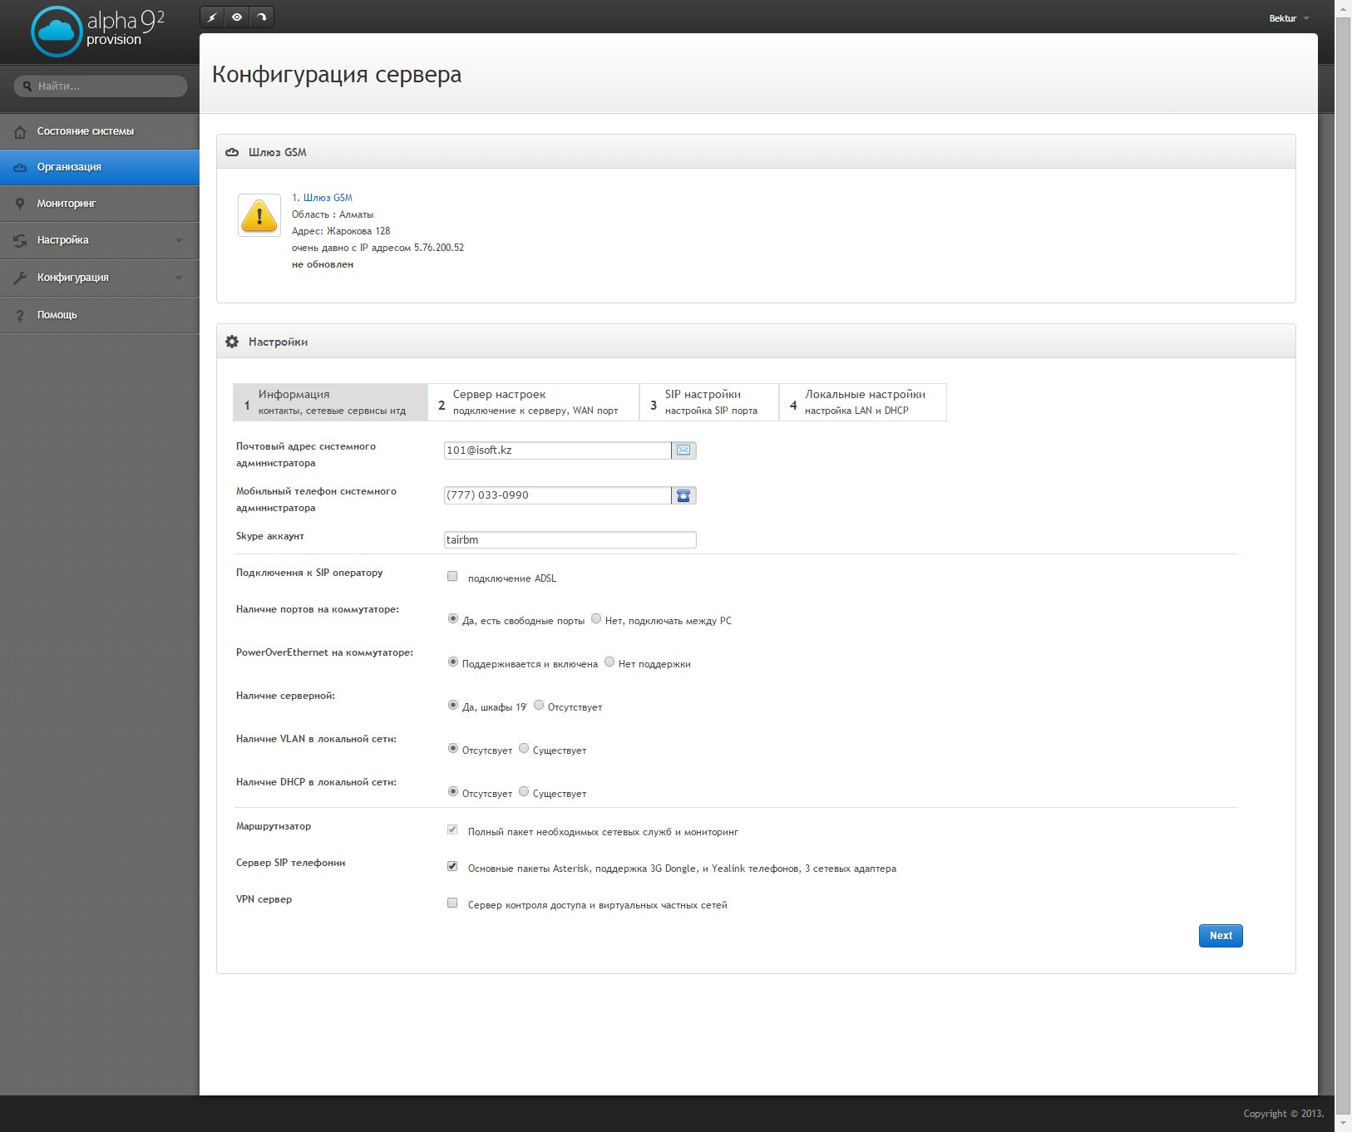
Task: Click the eye icon in top toolbar
Action: pos(237,17)
